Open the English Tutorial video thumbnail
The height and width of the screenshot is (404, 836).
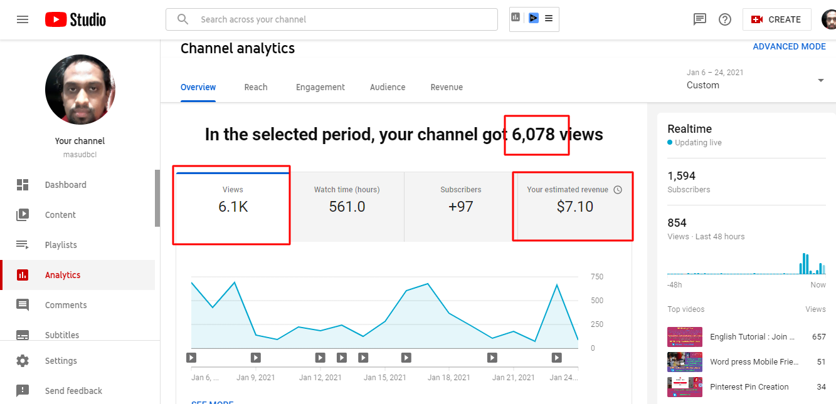click(x=684, y=337)
